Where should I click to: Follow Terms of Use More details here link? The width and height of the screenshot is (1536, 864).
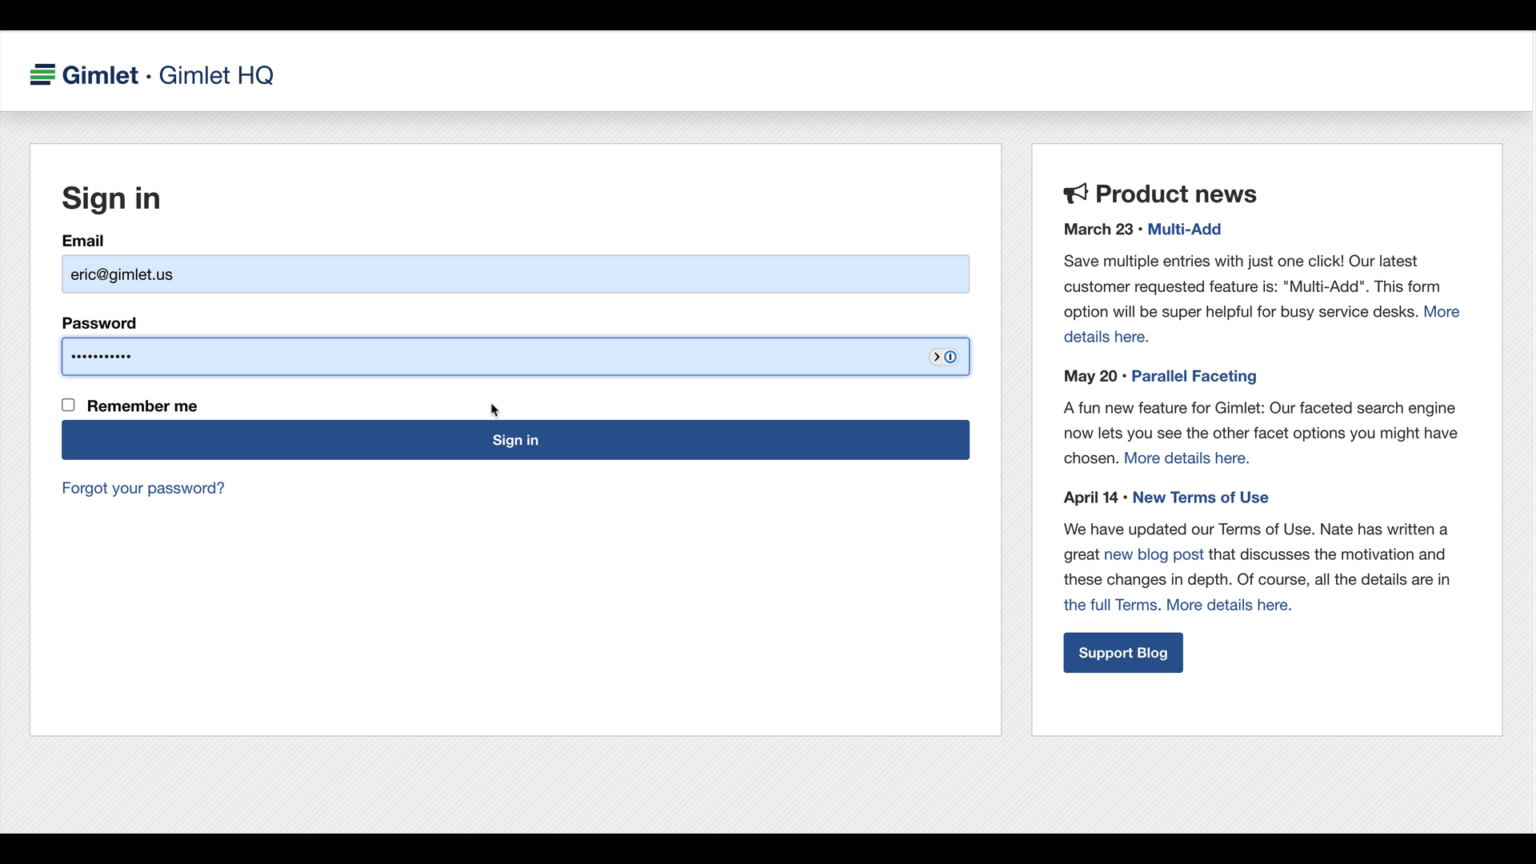coord(1229,605)
